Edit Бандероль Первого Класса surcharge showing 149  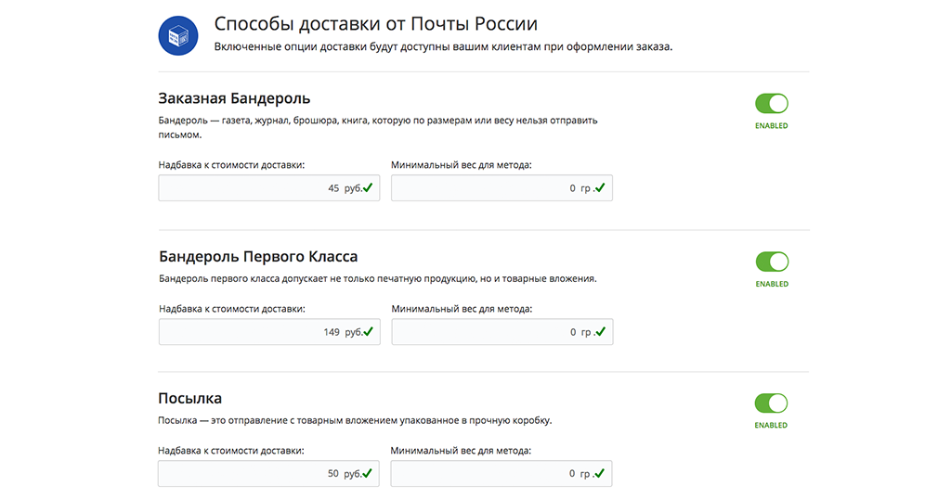click(x=270, y=332)
